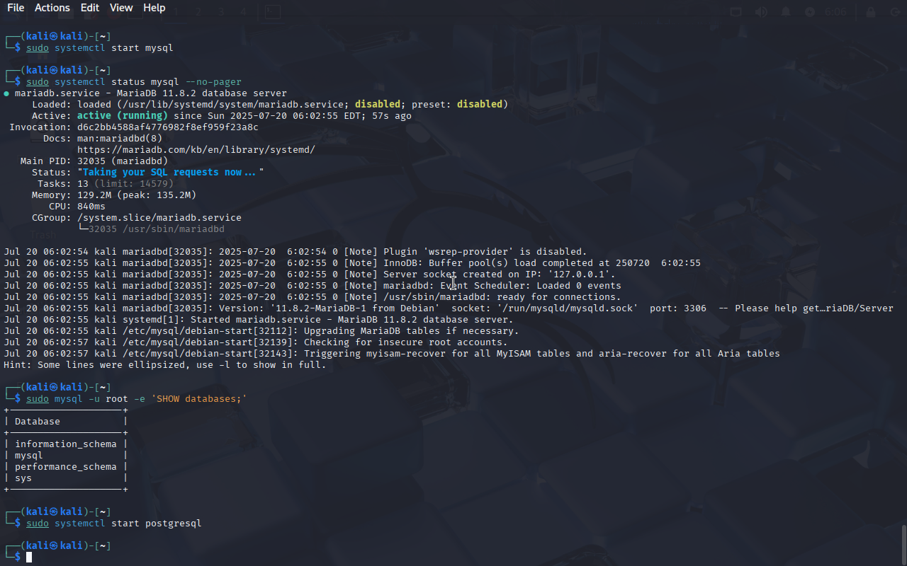The image size is (907, 566).
Task: Click the 'Hint: Some lines were ellipsized' message
Action: 165,365
